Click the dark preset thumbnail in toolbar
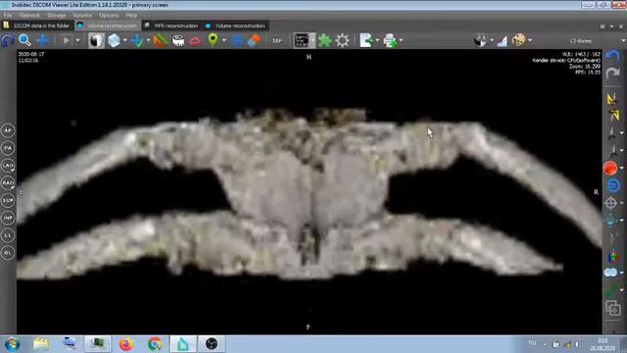627x353 pixels. (301, 40)
